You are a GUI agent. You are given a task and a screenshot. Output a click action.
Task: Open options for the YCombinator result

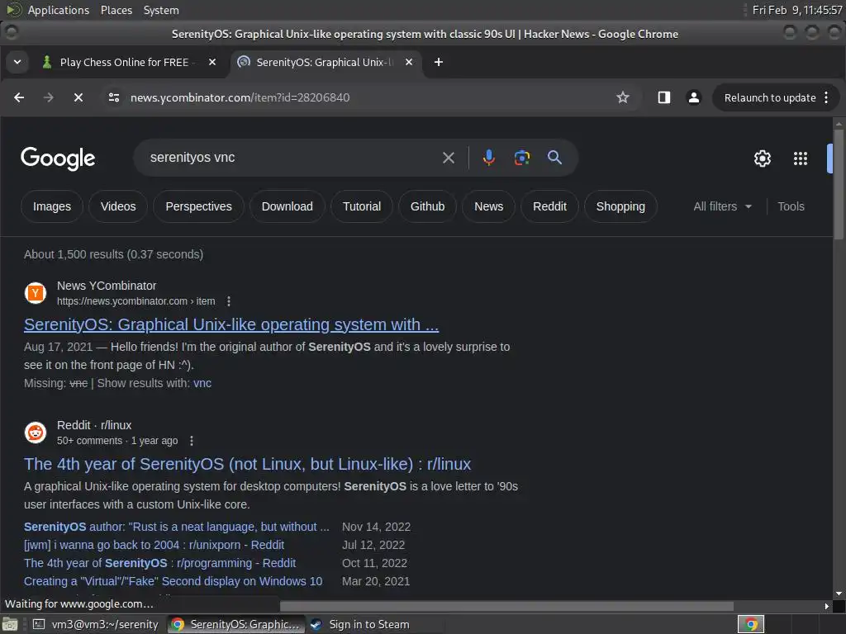(x=229, y=300)
